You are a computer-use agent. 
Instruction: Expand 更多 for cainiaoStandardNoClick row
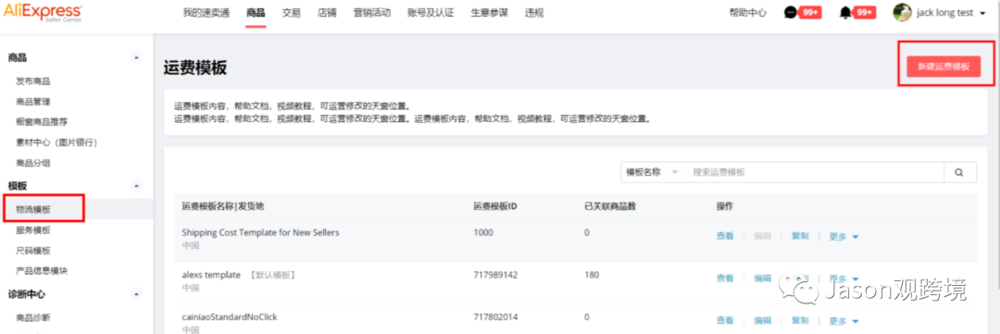tap(844, 320)
